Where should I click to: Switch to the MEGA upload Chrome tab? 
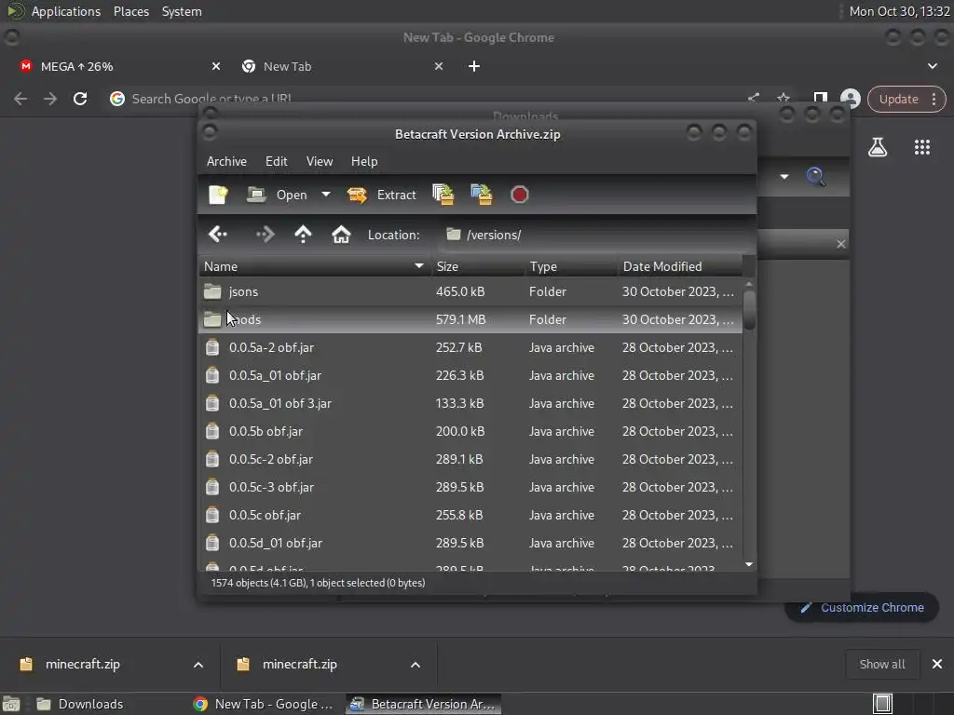(x=116, y=66)
